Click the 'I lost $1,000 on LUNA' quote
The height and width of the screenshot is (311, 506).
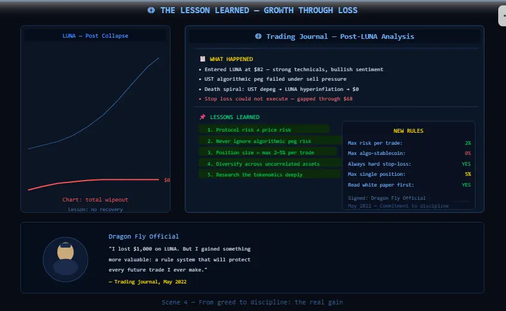(x=179, y=260)
